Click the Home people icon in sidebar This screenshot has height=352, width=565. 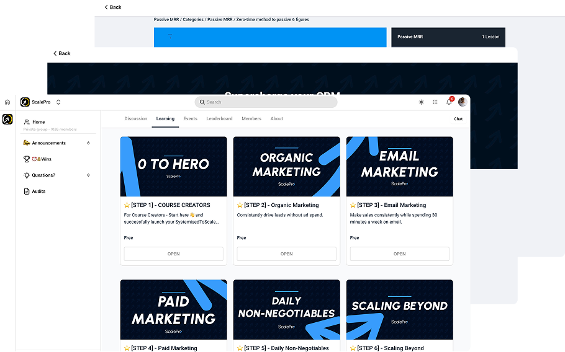[x=27, y=122]
